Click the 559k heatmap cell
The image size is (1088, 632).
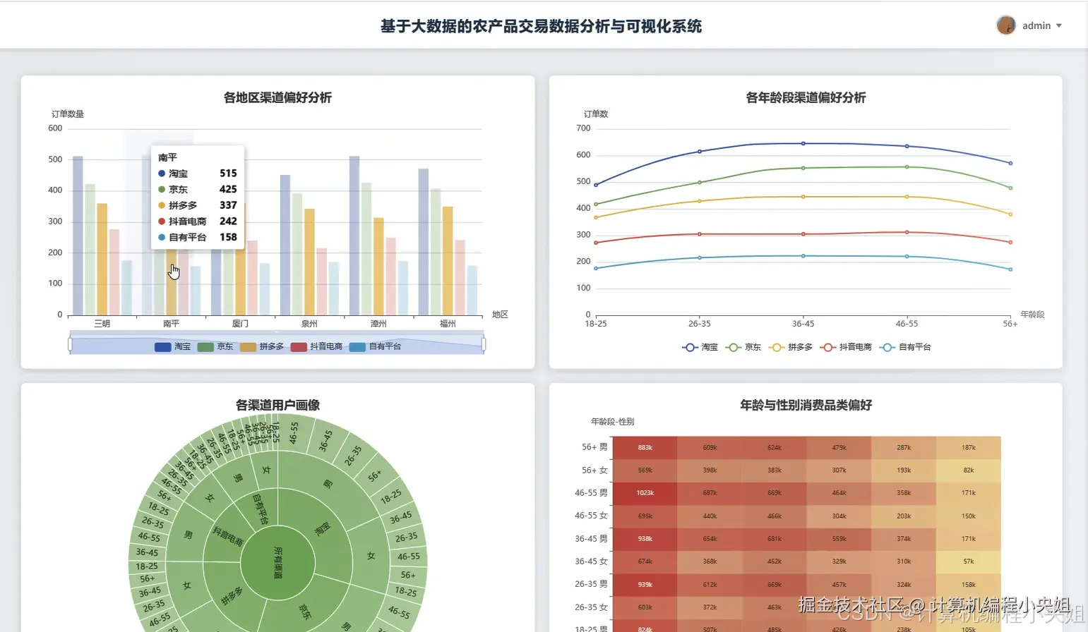839,539
